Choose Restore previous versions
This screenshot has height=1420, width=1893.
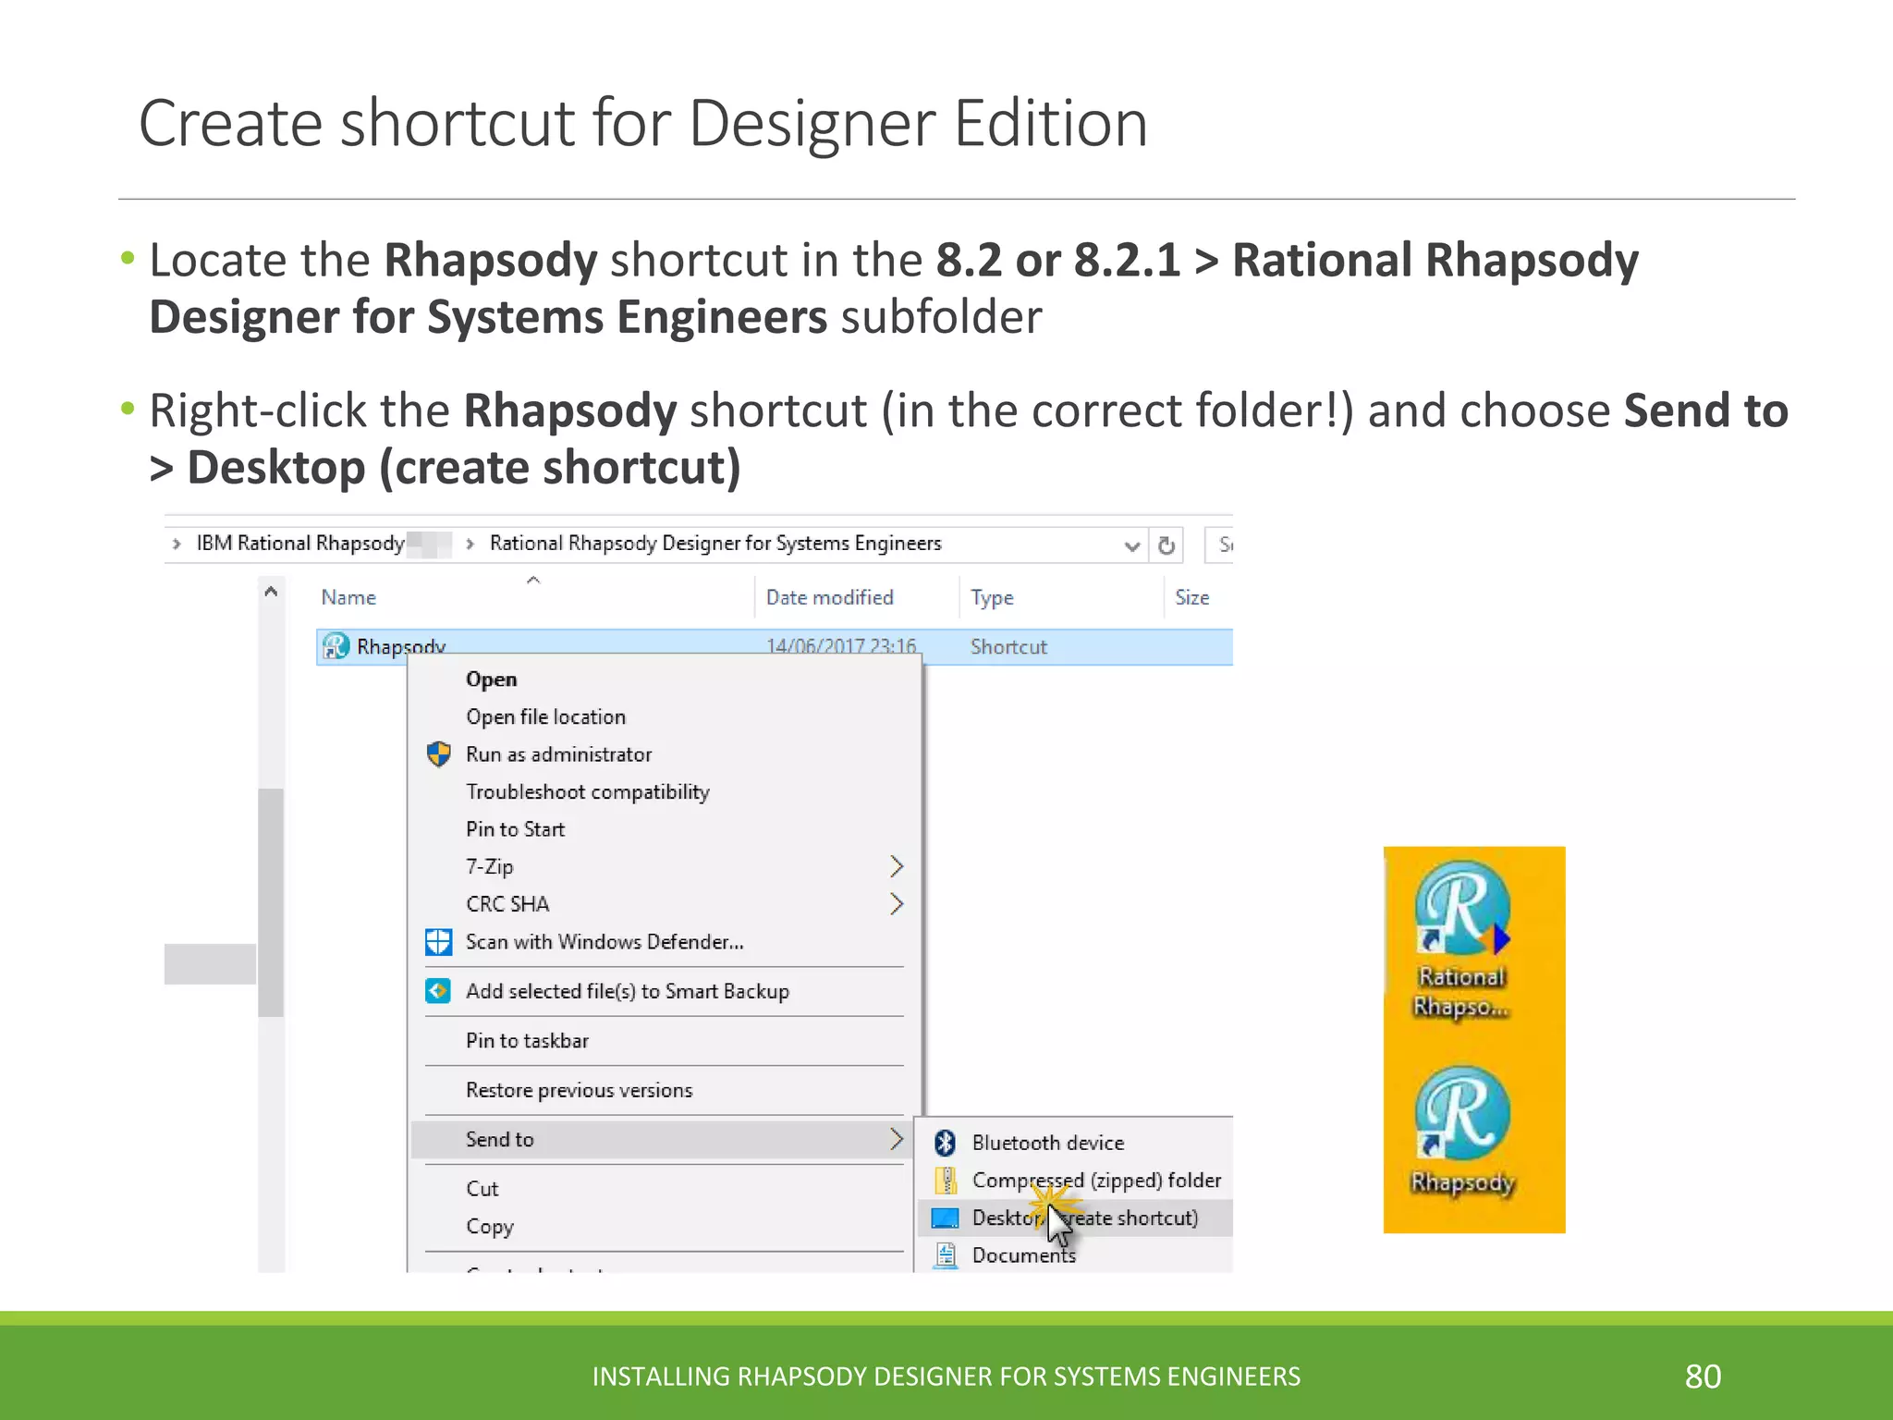pos(579,1090)
